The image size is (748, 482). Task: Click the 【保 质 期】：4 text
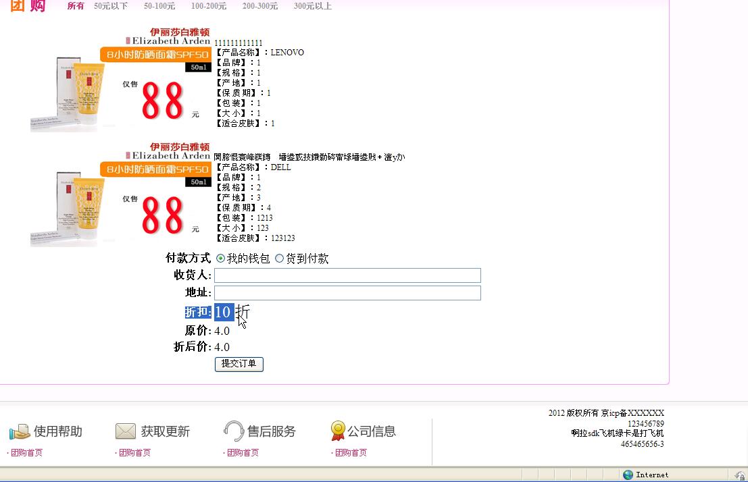(x=243, y=208)
